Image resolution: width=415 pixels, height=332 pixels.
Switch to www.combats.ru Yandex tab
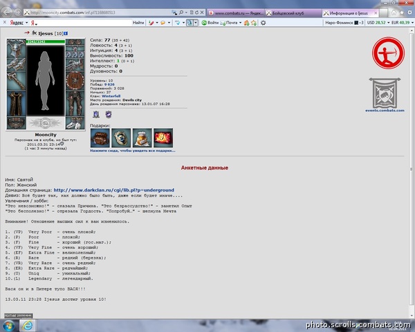[236, 13]
